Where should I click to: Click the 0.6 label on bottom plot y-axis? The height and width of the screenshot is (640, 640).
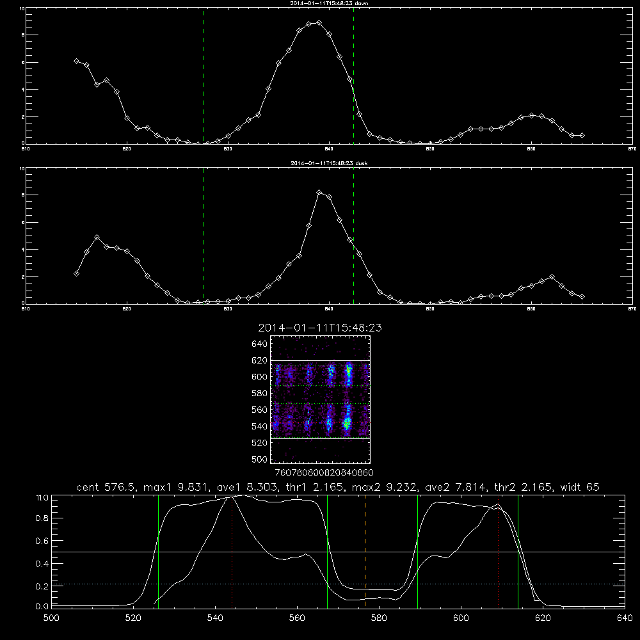pos(42,541)
